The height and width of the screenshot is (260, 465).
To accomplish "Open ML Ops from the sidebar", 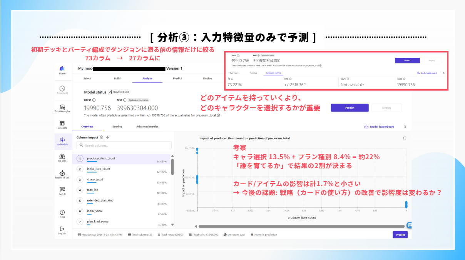I will coord(62,158).
